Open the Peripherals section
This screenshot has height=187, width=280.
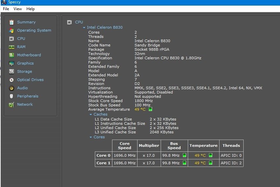[28, 96]
